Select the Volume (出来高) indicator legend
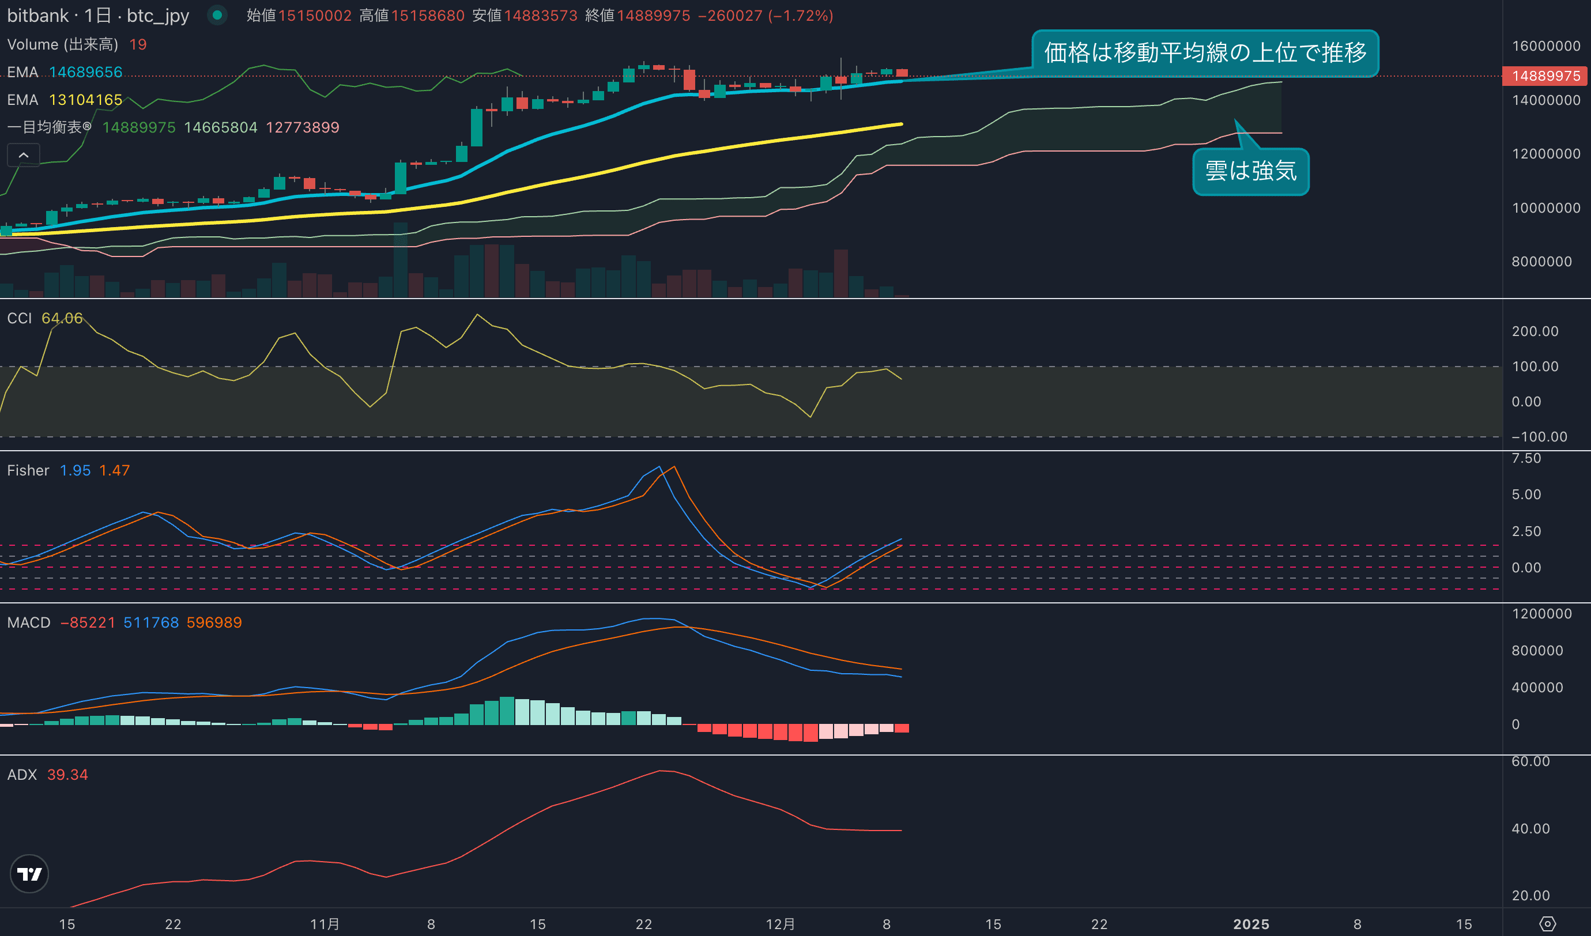This screenshot has width=1591, height=936. tap(62, 44)
